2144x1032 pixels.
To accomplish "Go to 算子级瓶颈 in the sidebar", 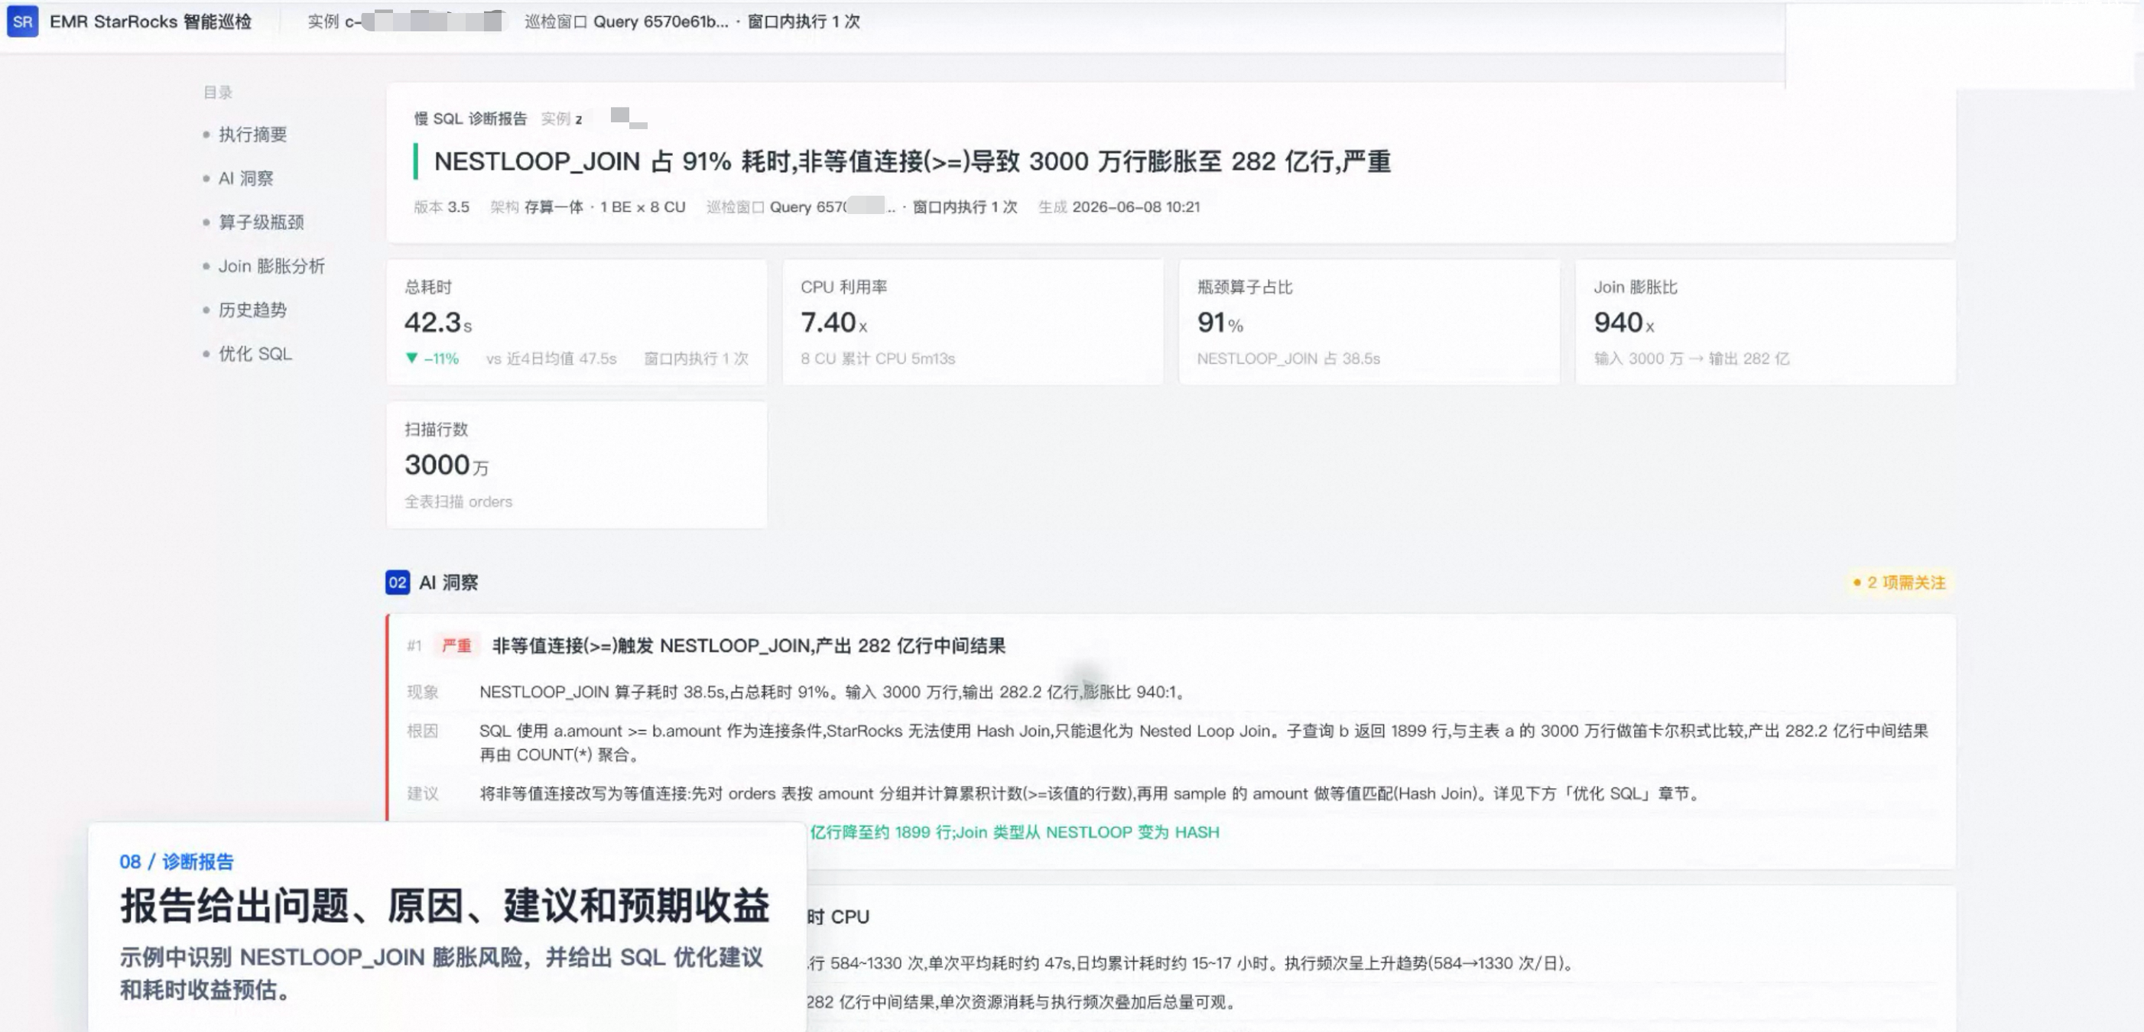I will pos(262,222).
